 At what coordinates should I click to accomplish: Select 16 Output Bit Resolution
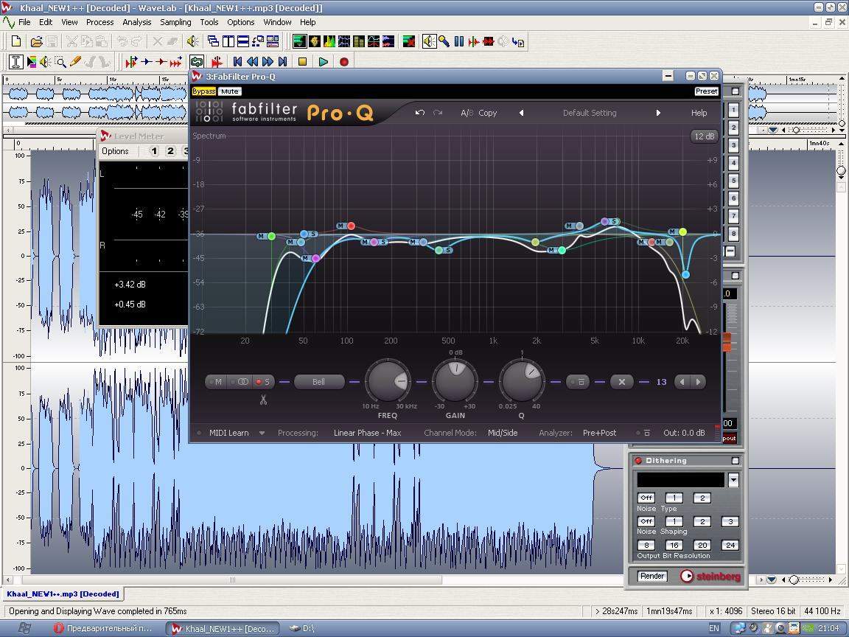coord(674,546)
